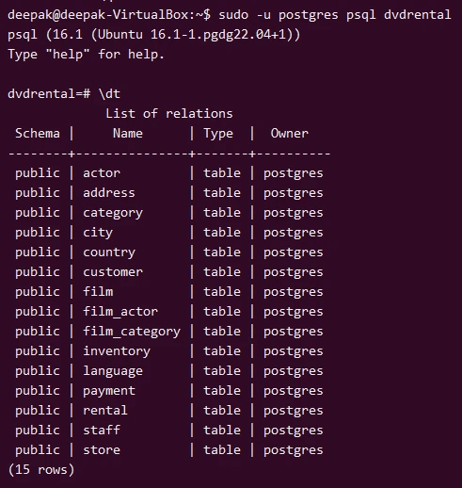Select the store table name
The width and height of the screenshot is (462, 488).
coord(102,449)
